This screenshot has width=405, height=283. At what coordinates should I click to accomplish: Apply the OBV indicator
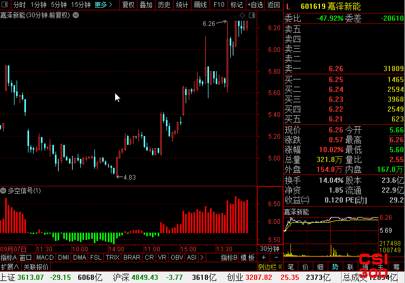177,258
